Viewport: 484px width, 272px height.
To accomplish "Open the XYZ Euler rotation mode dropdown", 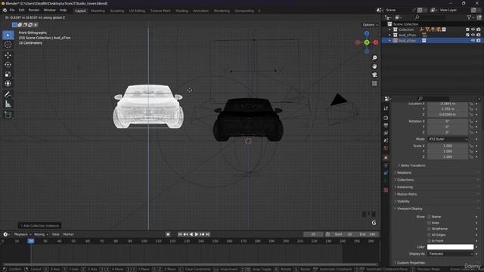I will click(x=448, y=139).
